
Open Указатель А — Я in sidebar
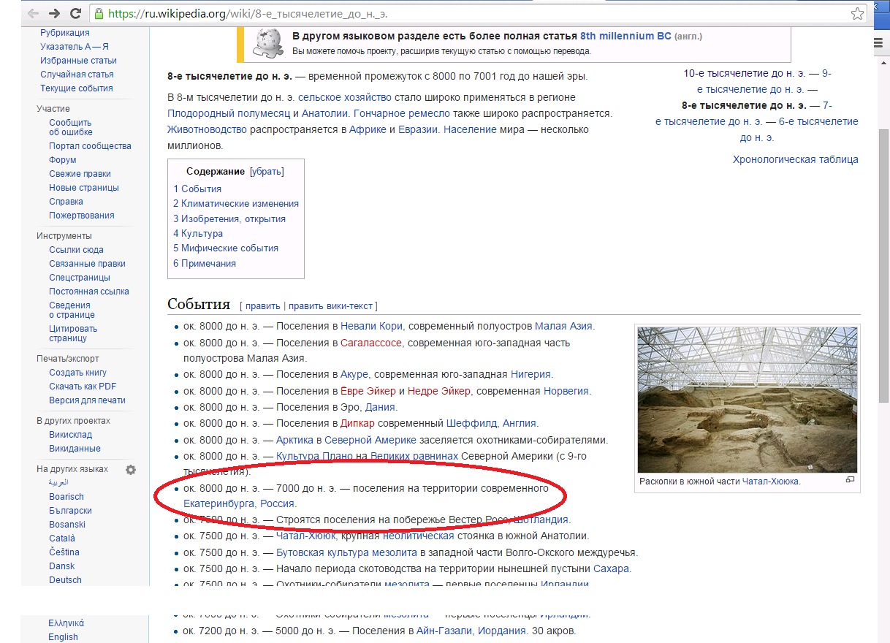click(x=75, y=47)
